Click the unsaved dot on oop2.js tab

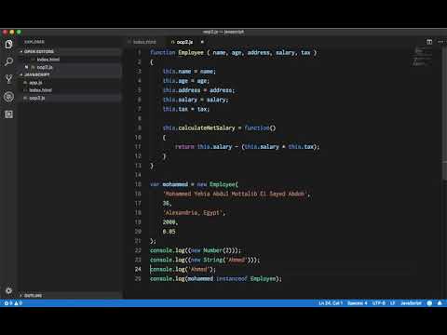click(x=202, y=42)
